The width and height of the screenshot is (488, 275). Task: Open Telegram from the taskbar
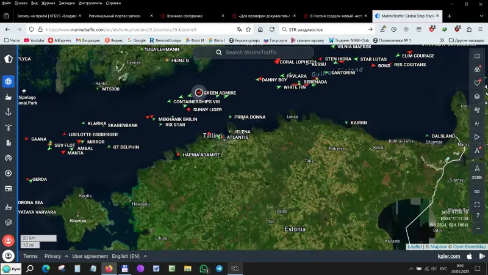pyautogui.click(x=220, y=268)
